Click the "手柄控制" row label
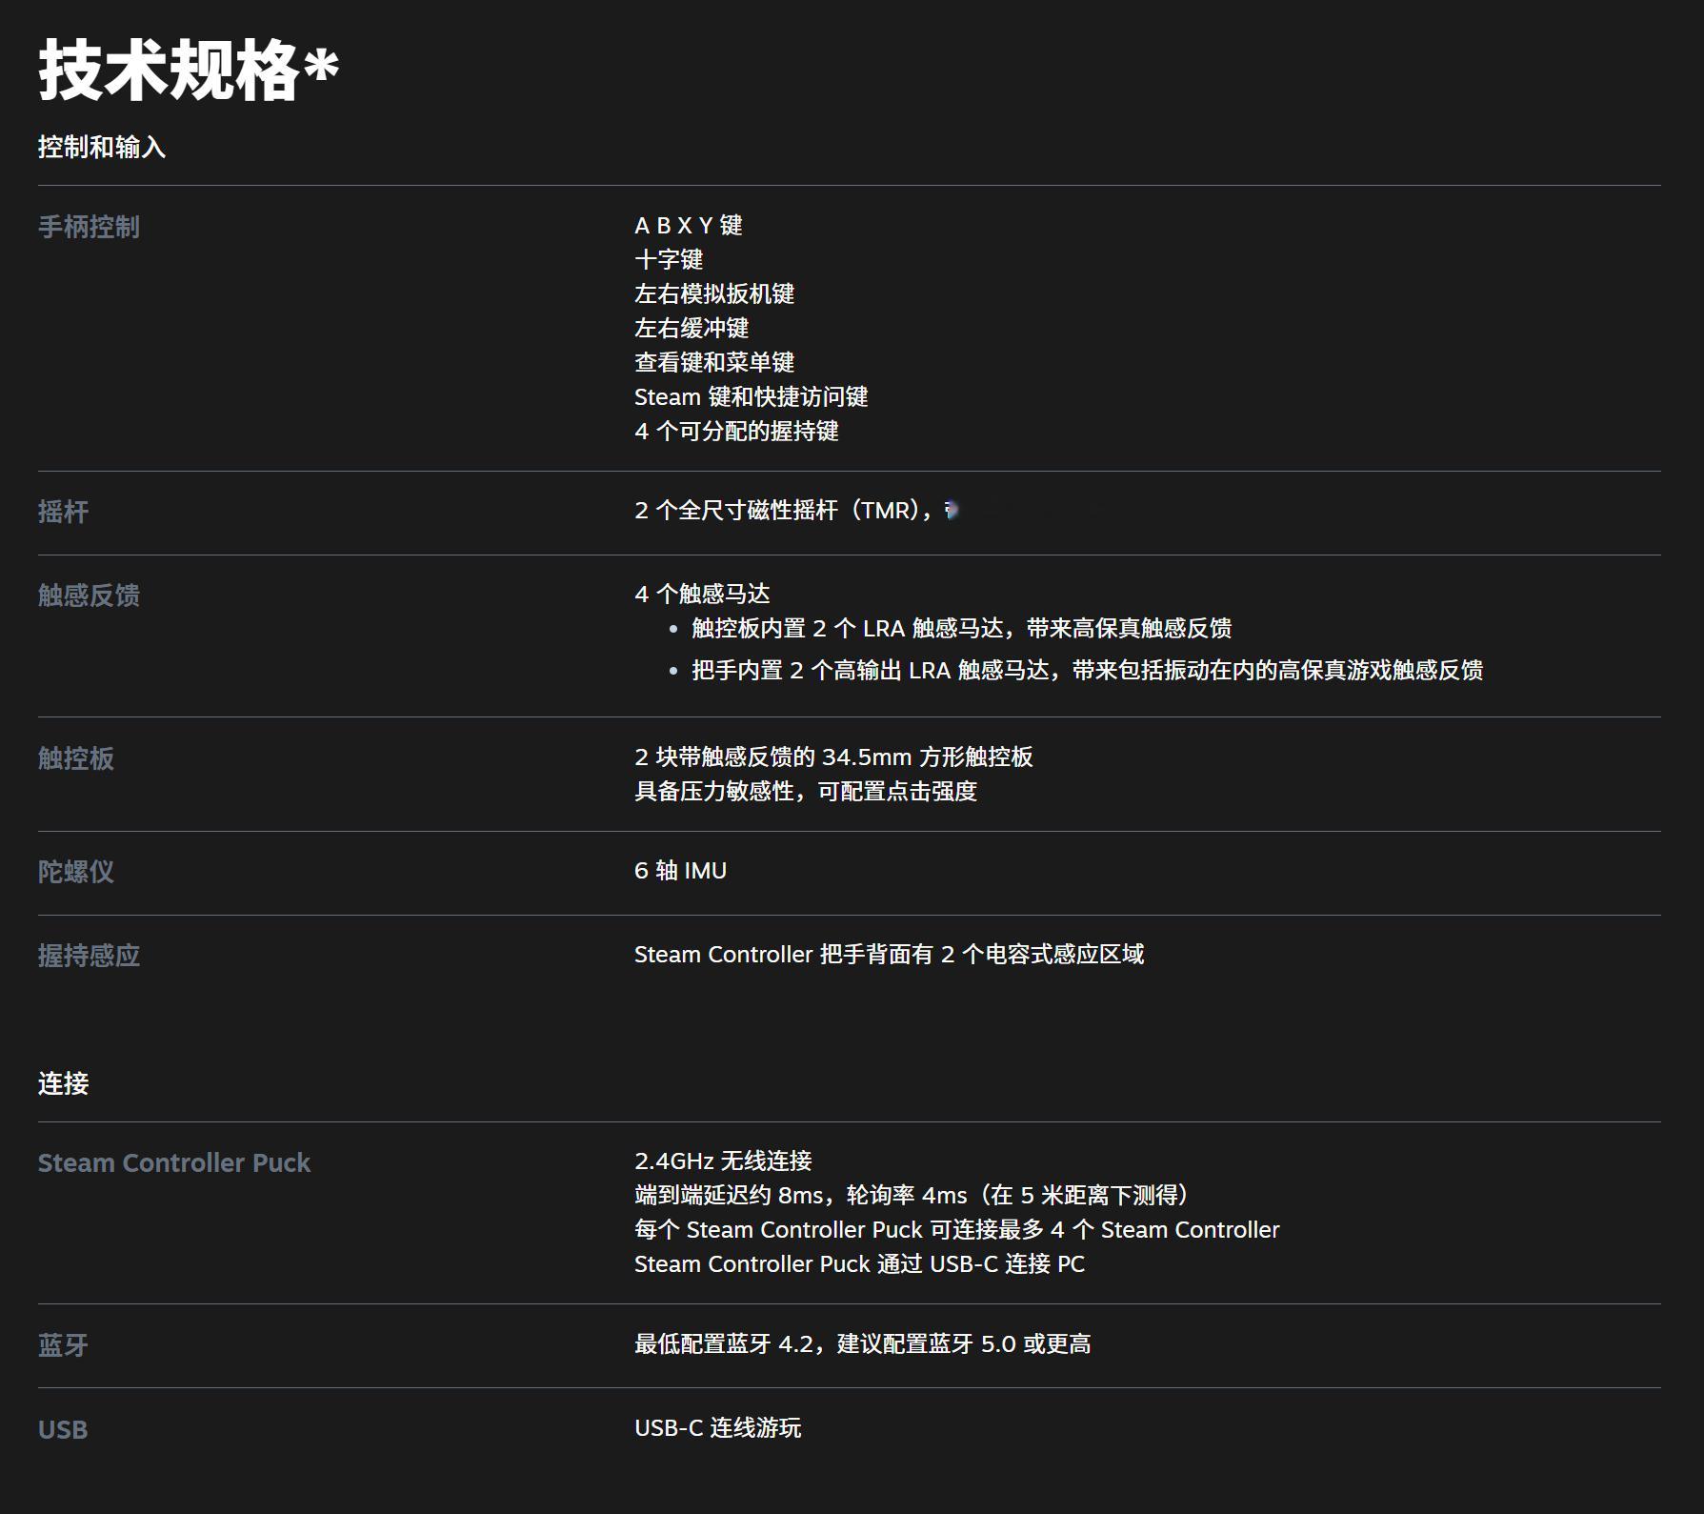 (x=89, y=227)
